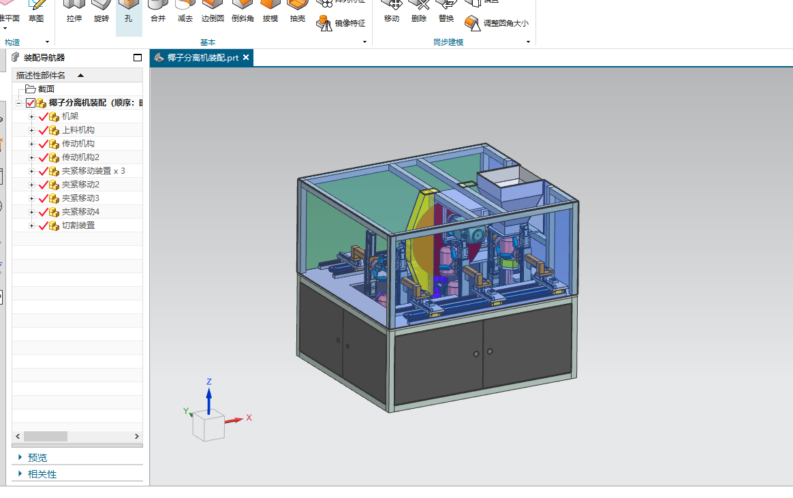Select the 边倒圆 (Edge Blend) tool

(x=213, y=12)
